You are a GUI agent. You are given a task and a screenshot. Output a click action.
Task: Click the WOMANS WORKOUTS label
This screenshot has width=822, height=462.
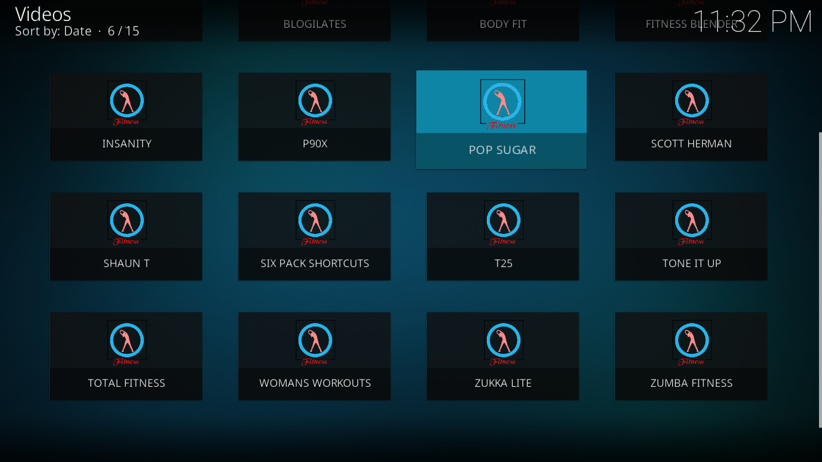click(x=315, y=383)
